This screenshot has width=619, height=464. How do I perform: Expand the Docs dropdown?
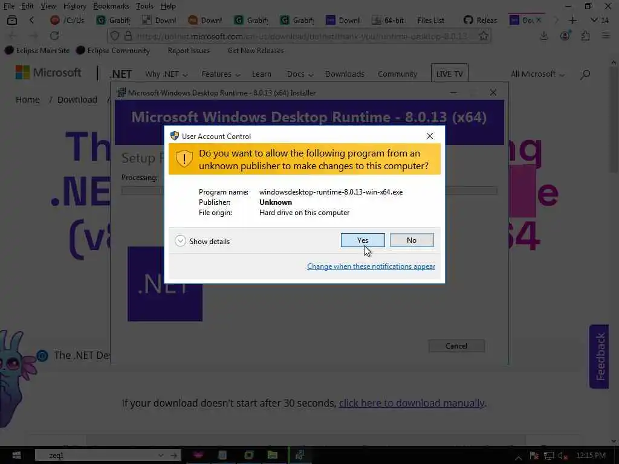click(300, 74)
